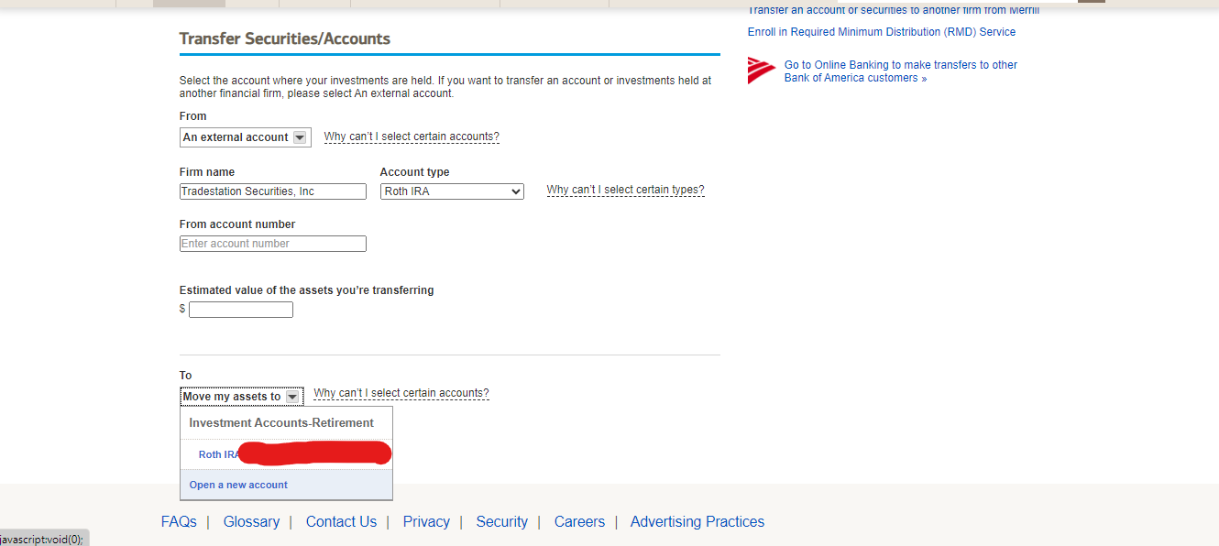
Task: Click Why can't I select accounts beside To
Action: click(x=401, y=393)
